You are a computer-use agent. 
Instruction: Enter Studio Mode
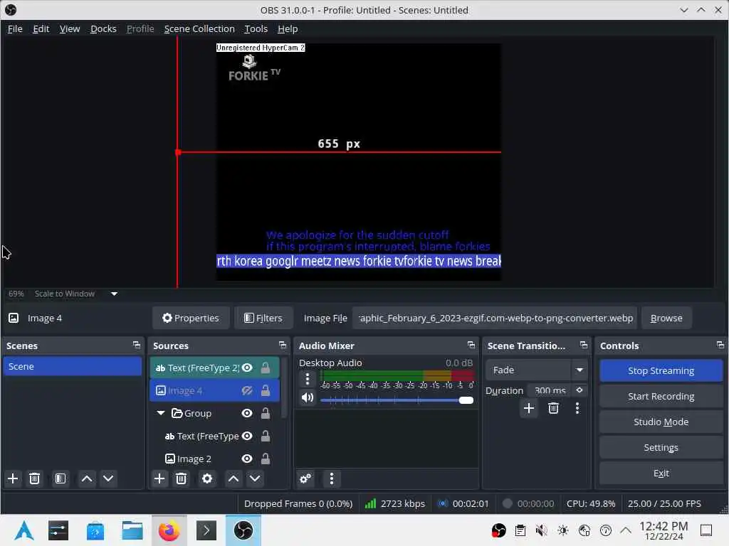coord(661,422)
